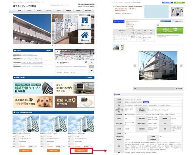196x155 pixels.
Task: Open the 敷金・礼金0 物件特集 banner
Action: [x=74, y=102]
